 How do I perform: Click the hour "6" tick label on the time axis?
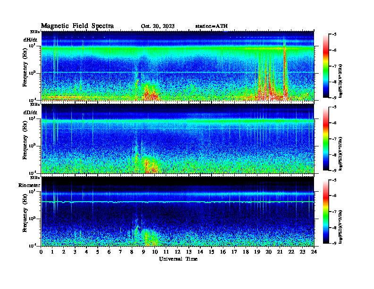pyautogui.click(x=109, y=252)
